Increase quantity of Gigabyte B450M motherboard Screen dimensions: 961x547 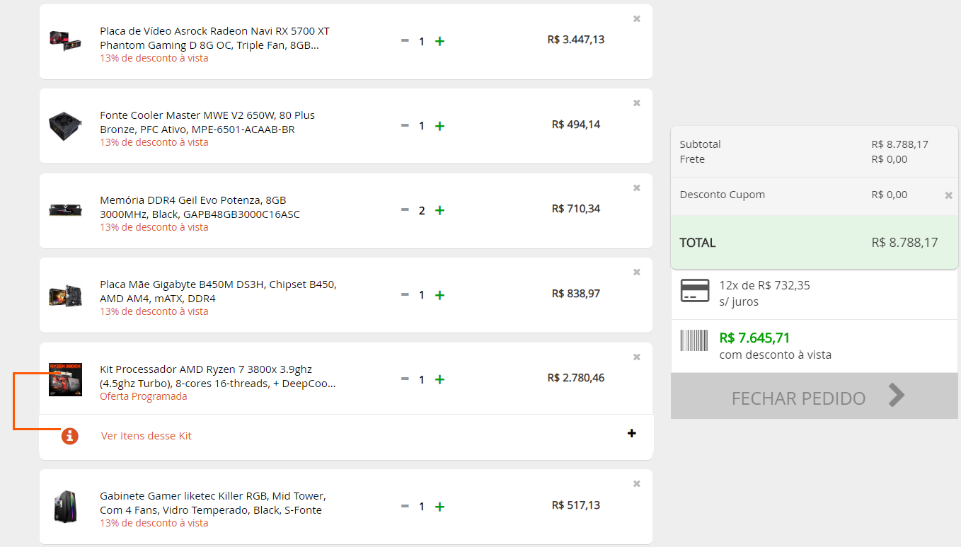click(439, 294)
